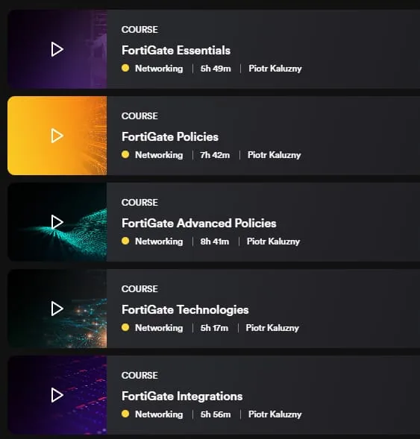
Task: Open the FortiGate Policies title link
Action: (x=170, y=137)
